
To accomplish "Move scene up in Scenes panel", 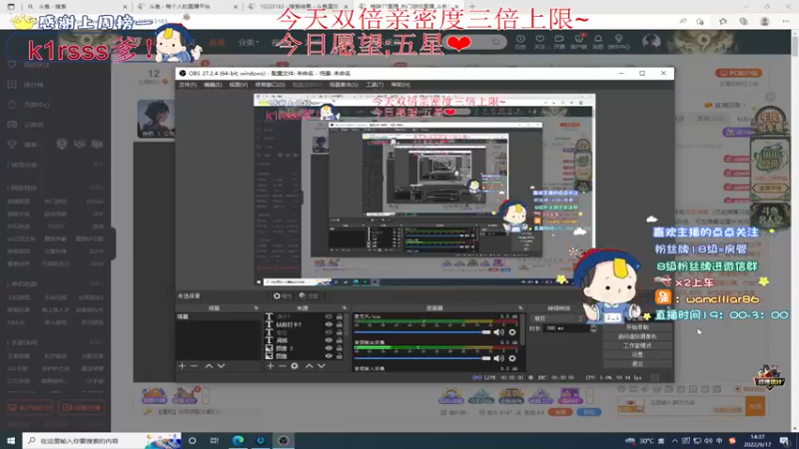I will point(209,366).
